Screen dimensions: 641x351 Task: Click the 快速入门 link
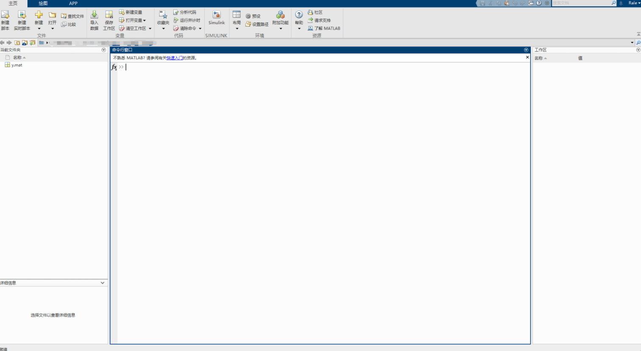coord(175,58)
